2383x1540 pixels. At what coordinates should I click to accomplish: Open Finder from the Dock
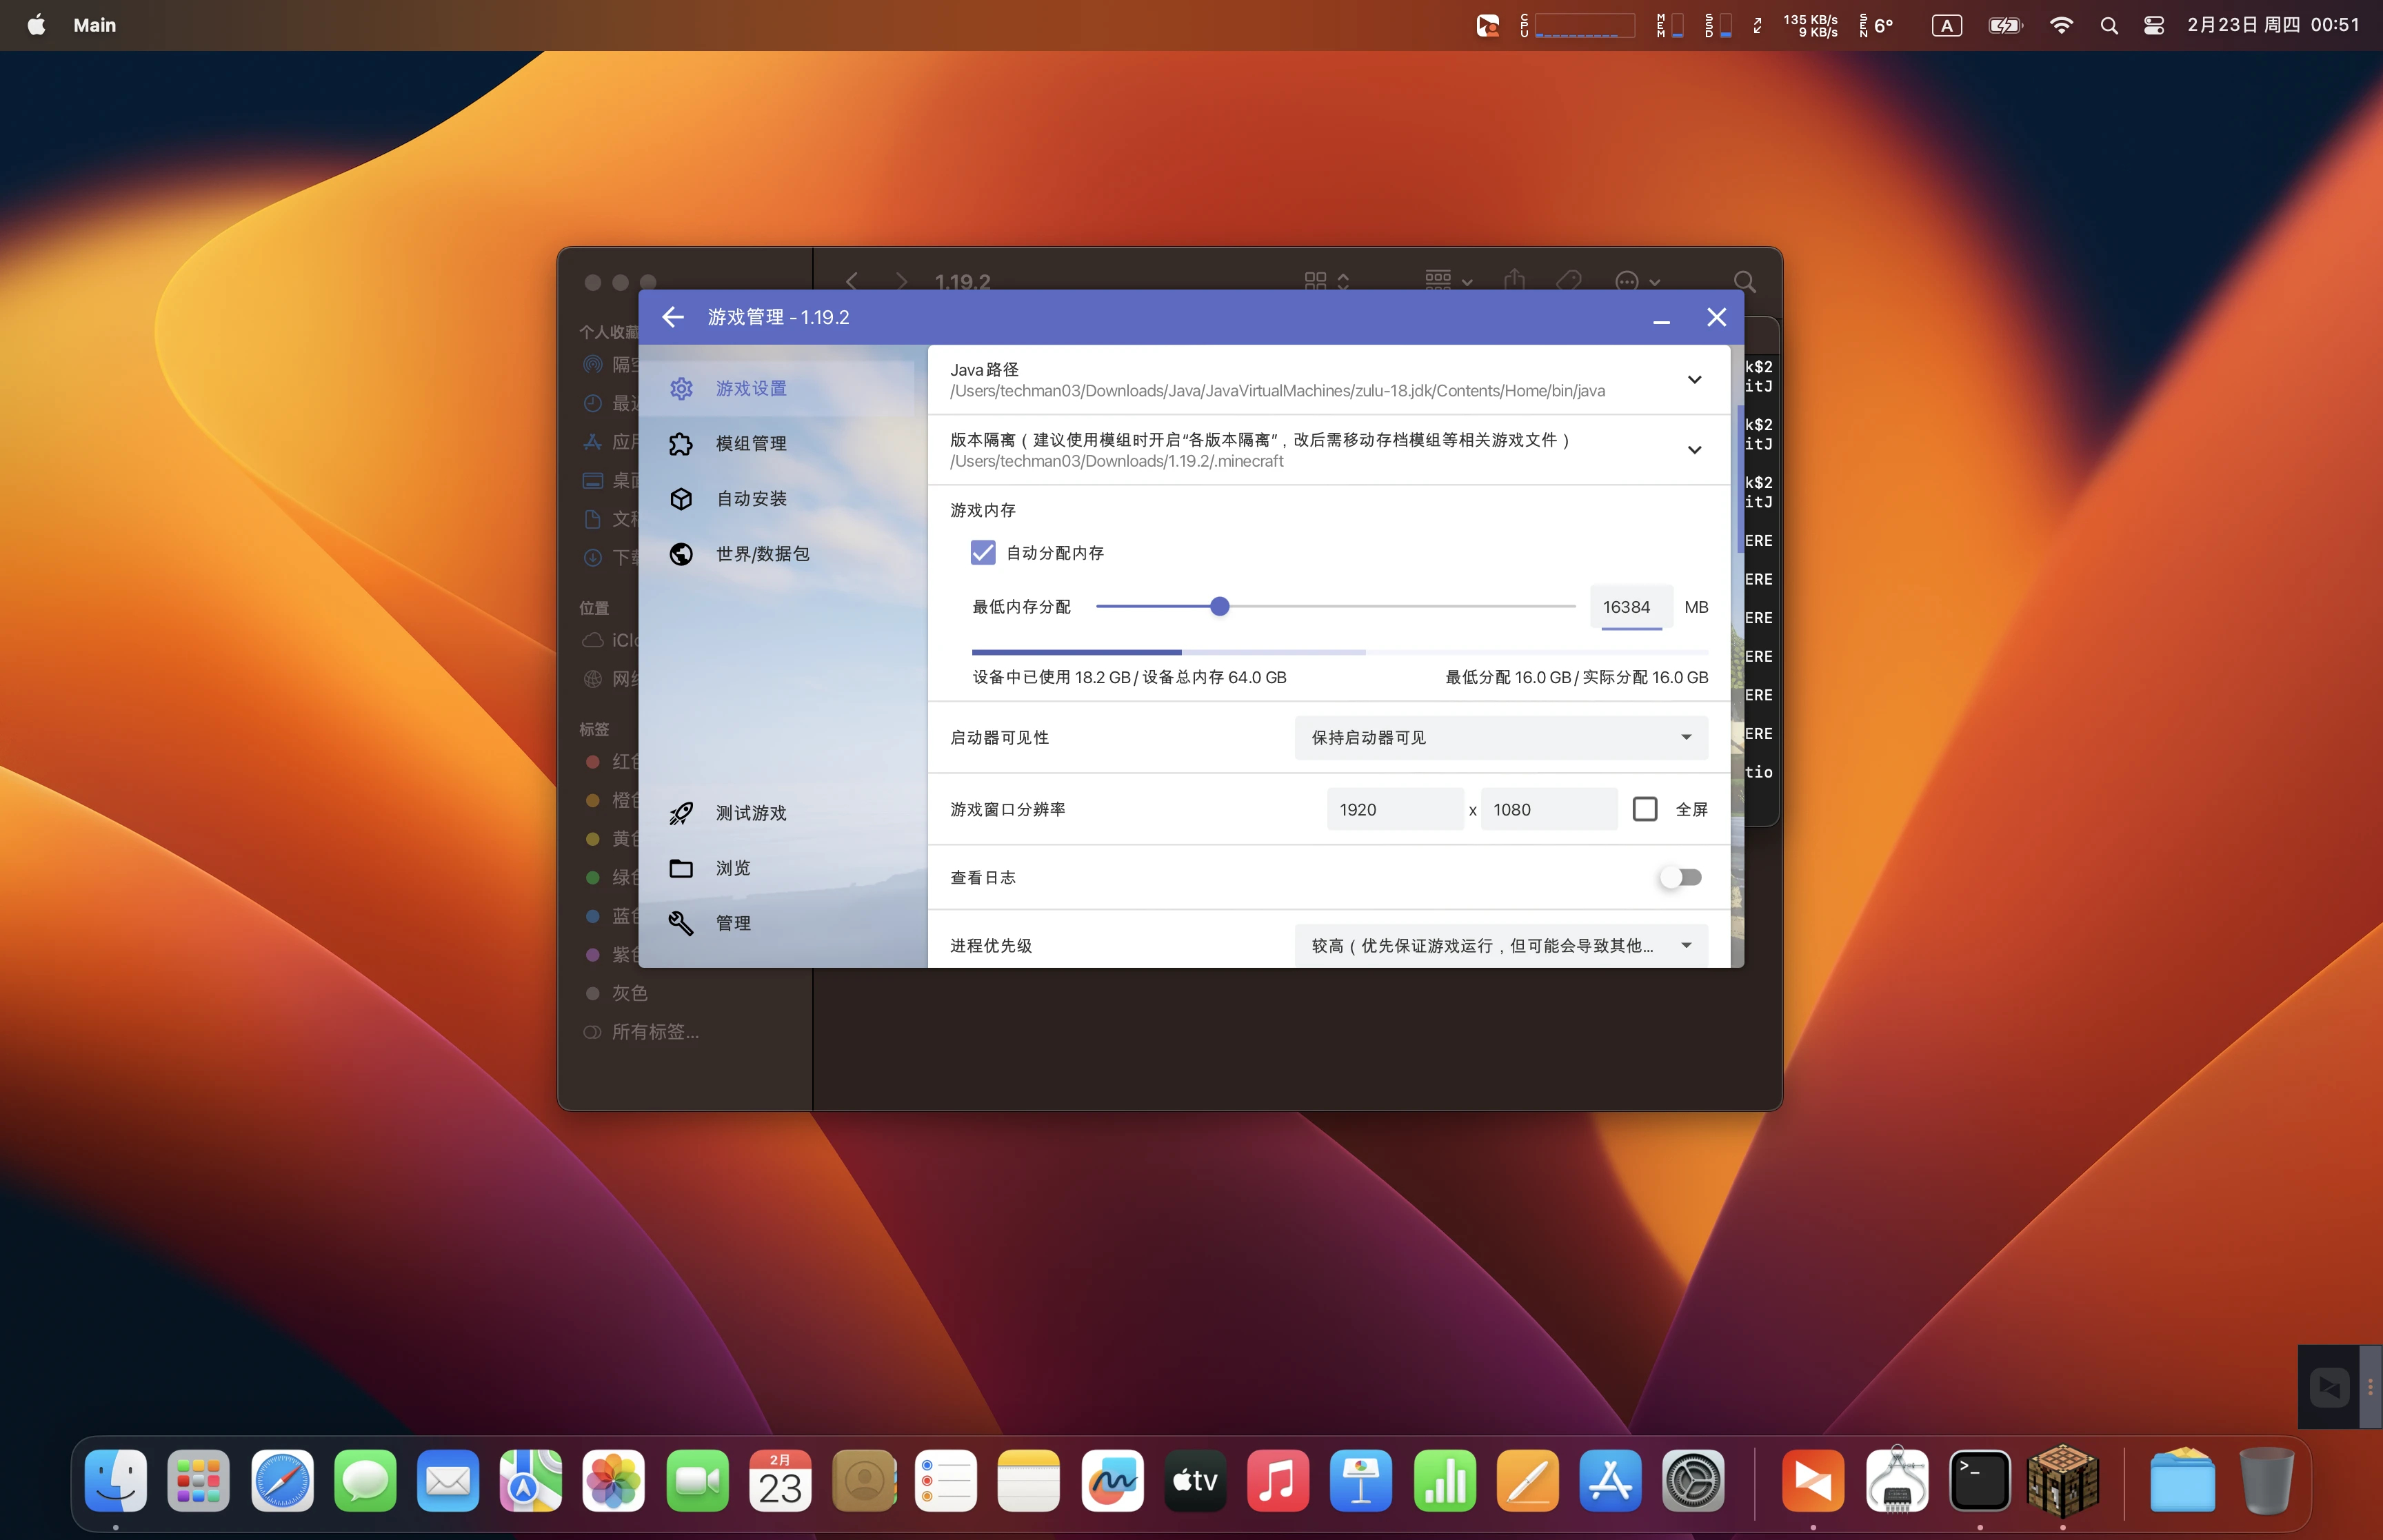(x=116, y=1480)
